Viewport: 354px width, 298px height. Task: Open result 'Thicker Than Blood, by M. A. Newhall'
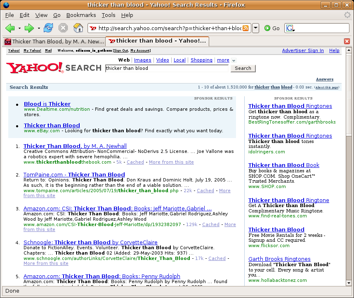pyautogui.click(x=75, y=146)
